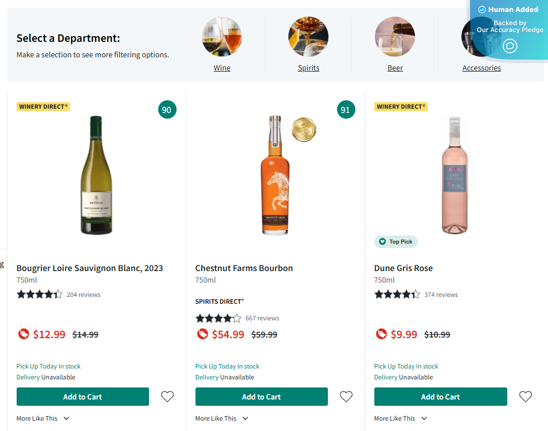548x431 pixels.
Task: Expand More Like This under Bougrier wine
Action: (x=43, y=418)
